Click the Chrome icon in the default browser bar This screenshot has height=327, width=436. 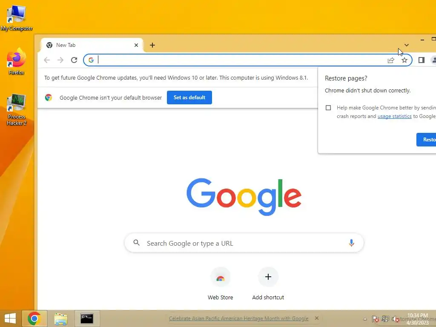pyautogui.click(x=49, y=98)
